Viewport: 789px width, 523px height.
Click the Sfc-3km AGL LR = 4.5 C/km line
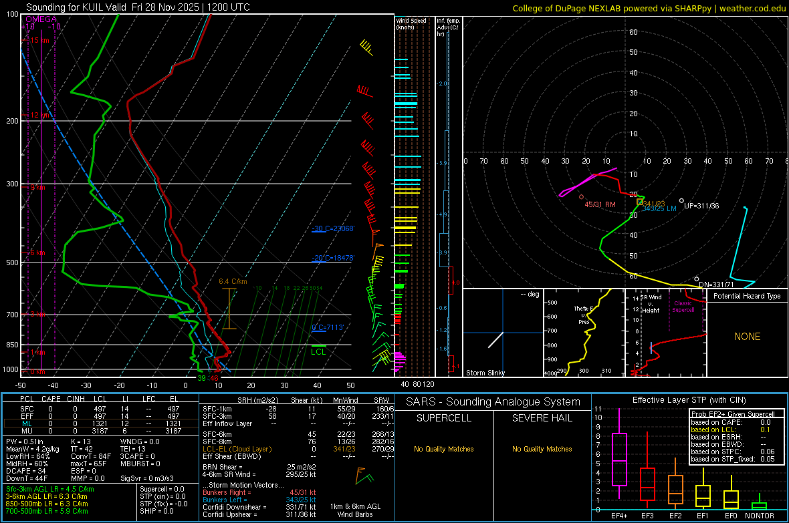[x=50, y=490]
